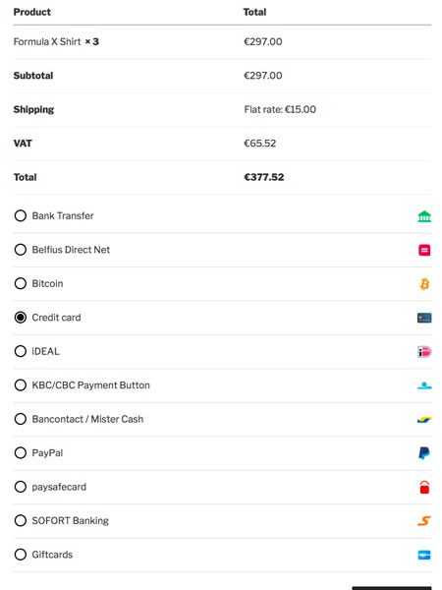Click the Credit card icon
The height and width of the screenshot is (590, 442).
tap(424, 318)
